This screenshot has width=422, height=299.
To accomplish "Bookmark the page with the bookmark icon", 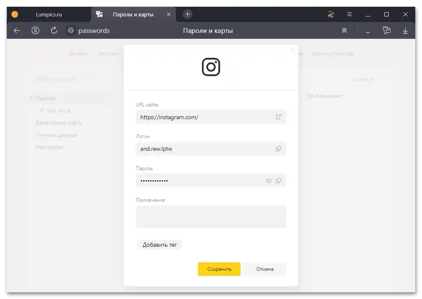I will (x=344, y=31).
